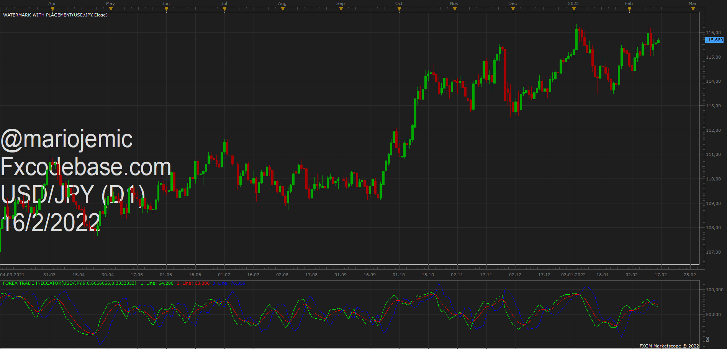Click the 01.09 date label
The height and width of the screenshot is (349, 727).
(x=341, y=275)
